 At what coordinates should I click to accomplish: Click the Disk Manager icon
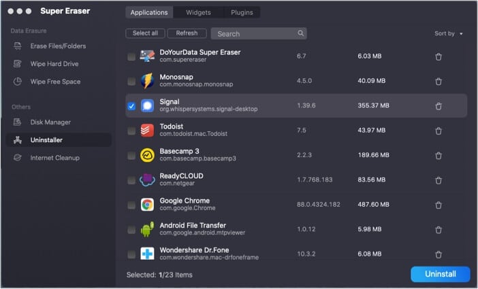(x=18, y=122)
